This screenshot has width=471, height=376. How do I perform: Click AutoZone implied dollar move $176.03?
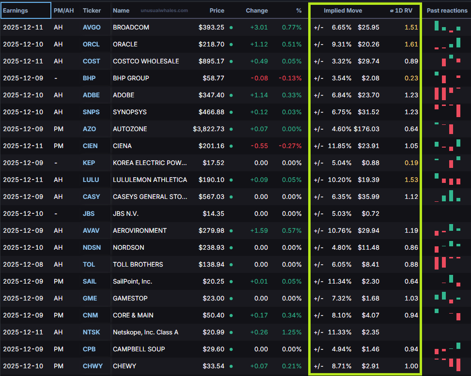pos(366,129)
